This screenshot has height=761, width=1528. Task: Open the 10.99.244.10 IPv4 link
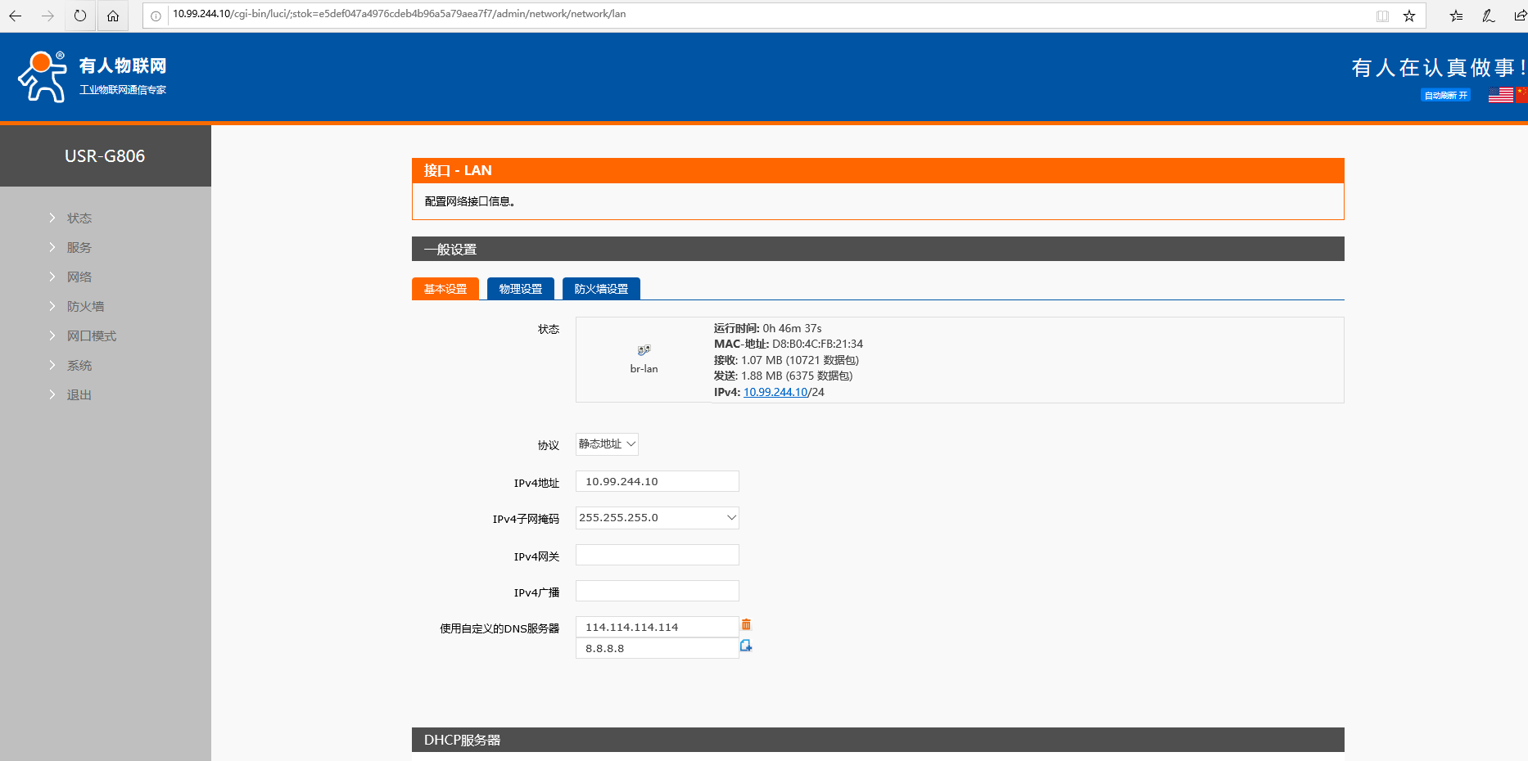pyautogui.click(x=775, y=392)
